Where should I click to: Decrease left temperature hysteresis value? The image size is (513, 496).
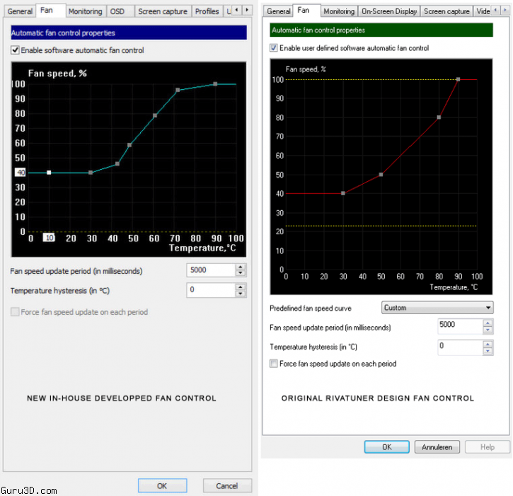241,294
